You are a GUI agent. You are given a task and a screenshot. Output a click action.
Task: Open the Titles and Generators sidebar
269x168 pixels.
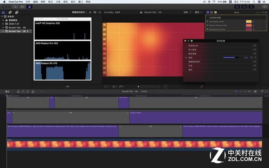[17, 12]
